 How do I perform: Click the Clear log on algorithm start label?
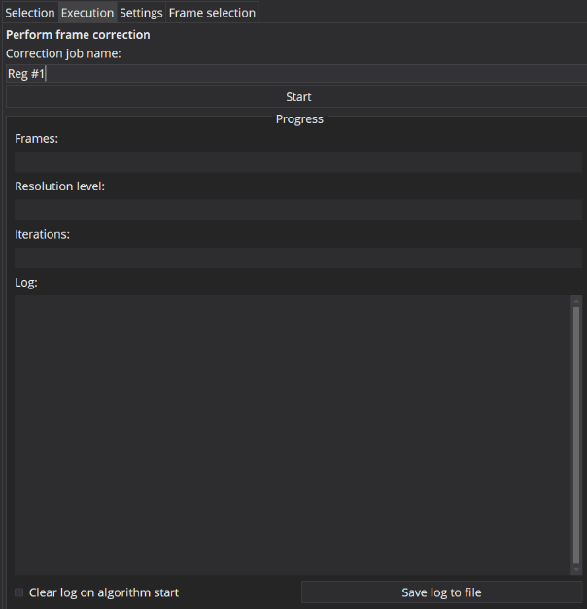(x=104, y=592)
